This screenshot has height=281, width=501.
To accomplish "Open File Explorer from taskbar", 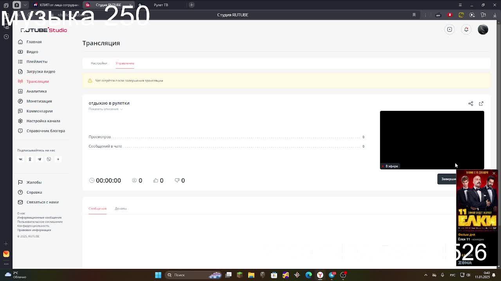I will [251, 275].
